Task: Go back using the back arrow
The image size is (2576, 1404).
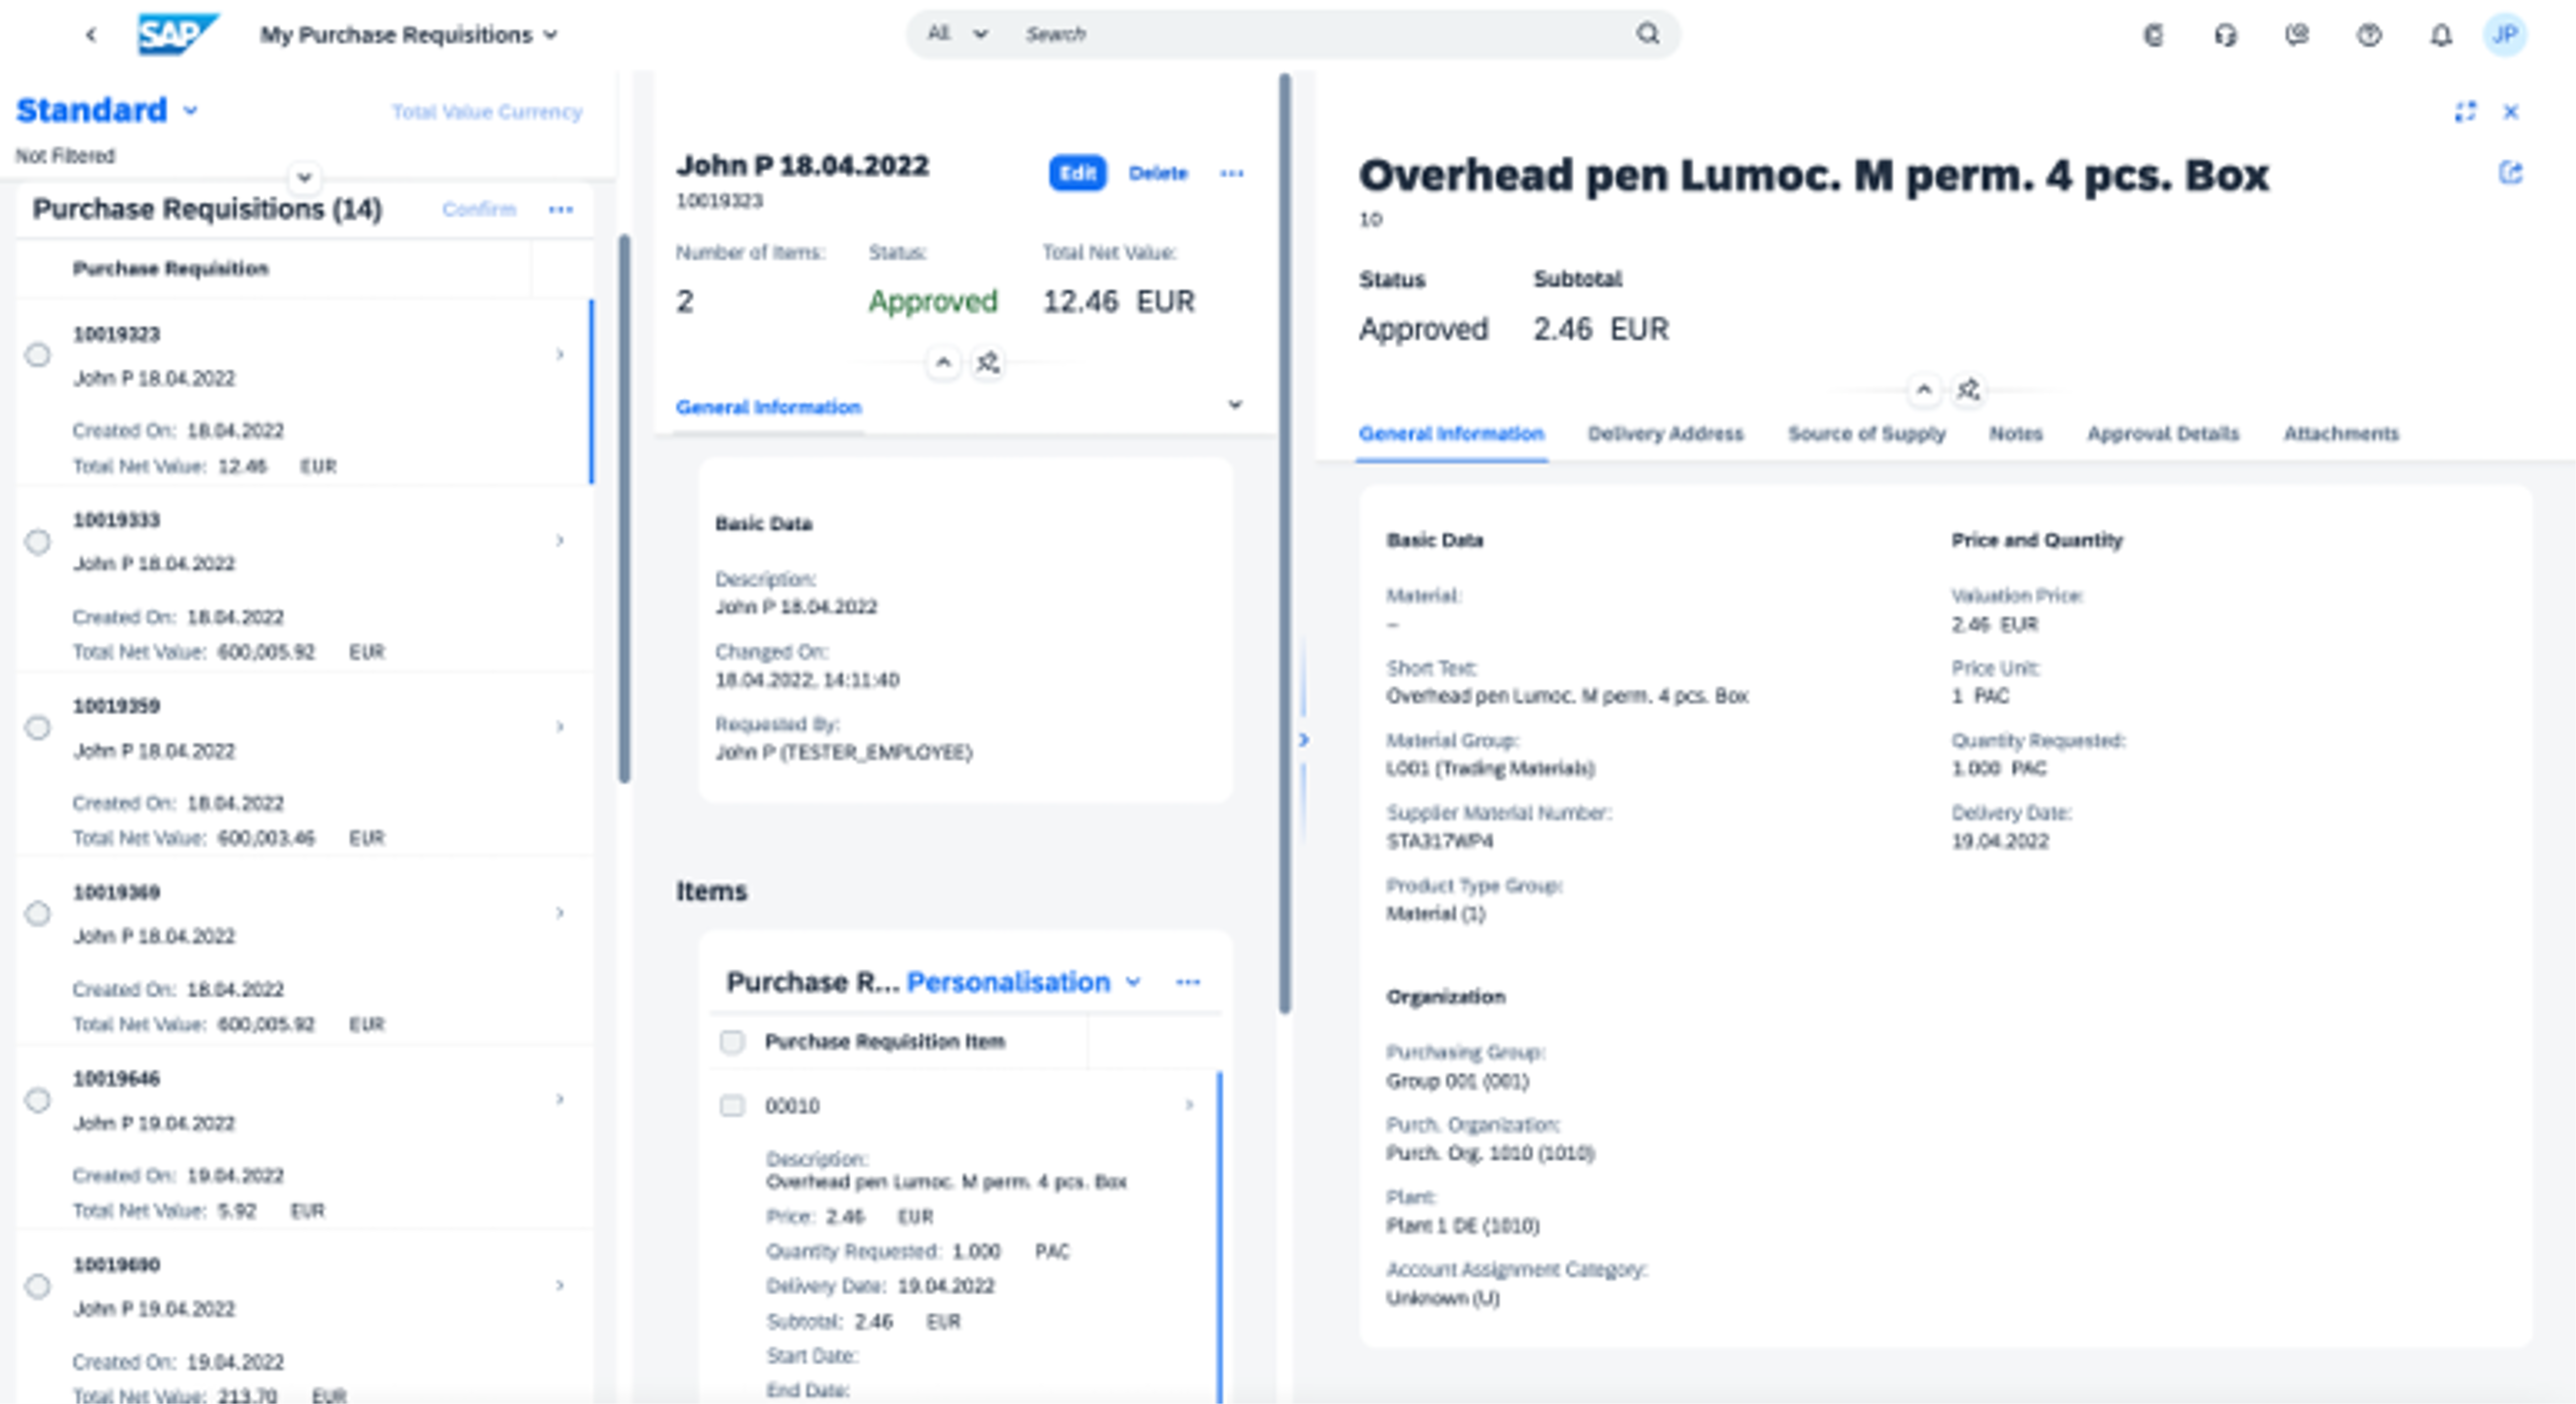Action: click(x=91, y=35)
